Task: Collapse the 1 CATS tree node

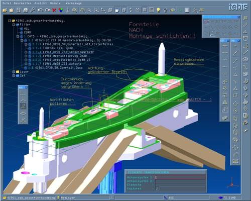Action: tap(18, 36)
